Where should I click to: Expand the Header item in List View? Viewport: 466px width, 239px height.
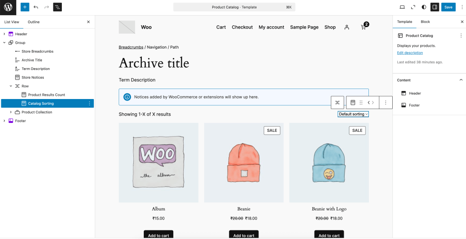4,34
